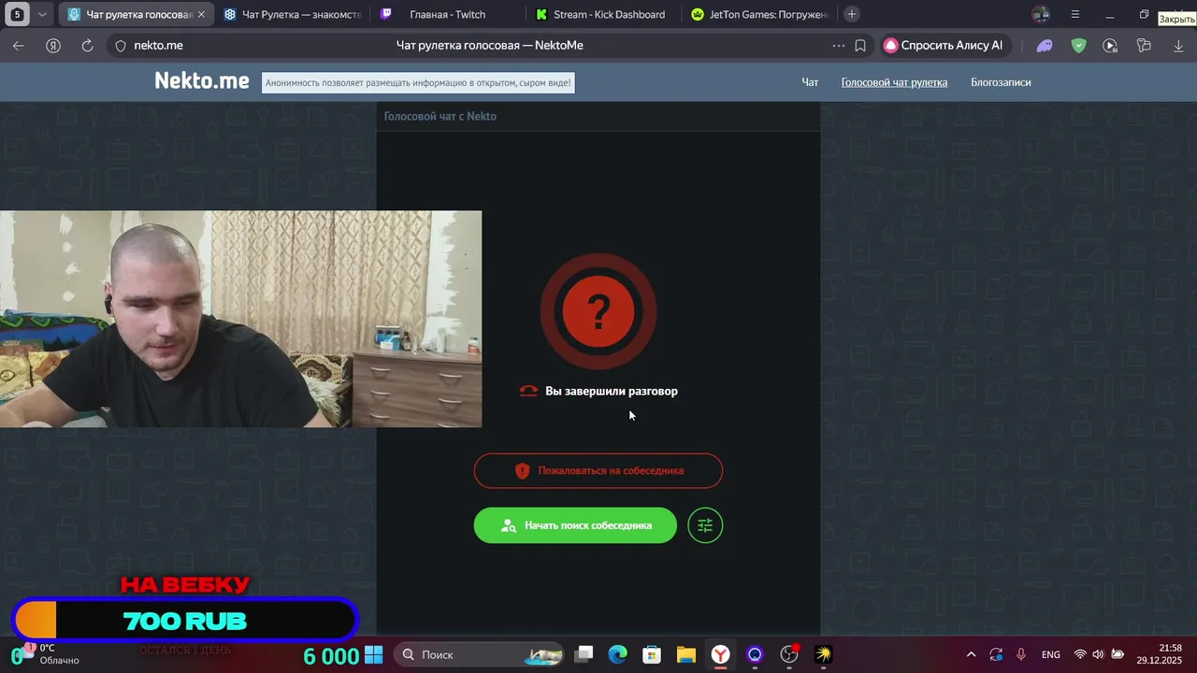Open Microsoft Store from the taskbar
The image size is (1197, 673).
click(x=652, y=654)
